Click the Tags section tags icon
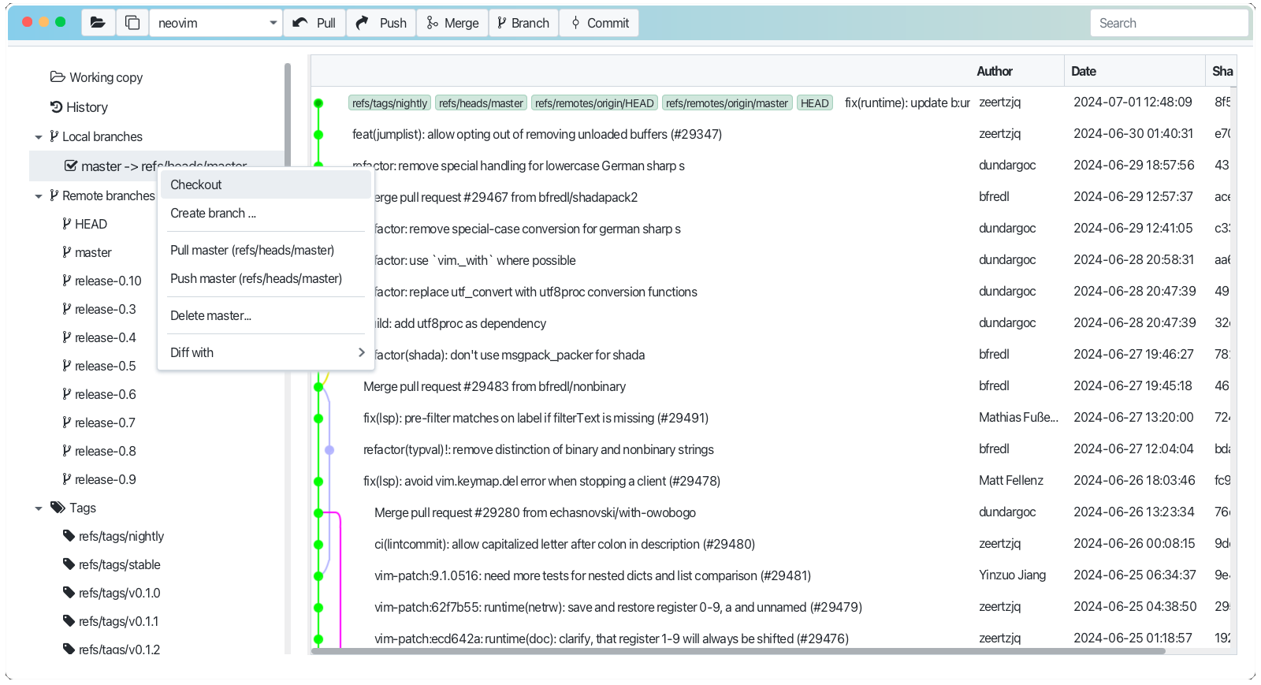Image resolution: width=1261 pixels, height=685 pixels. coord(58,508)
